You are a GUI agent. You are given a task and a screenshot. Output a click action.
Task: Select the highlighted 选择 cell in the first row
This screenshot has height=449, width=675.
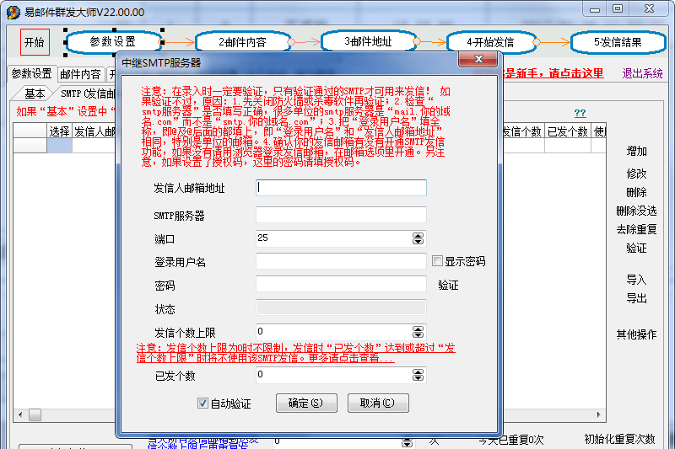tap(59, 146)
